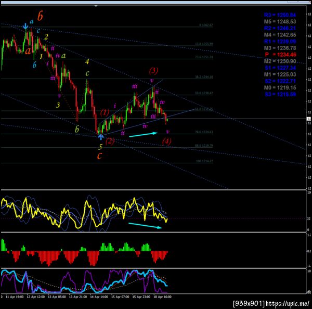312x309 pixels.
Task: Click the '13 Apr 05:00' time axis label
Action: (x=57, y=297)
